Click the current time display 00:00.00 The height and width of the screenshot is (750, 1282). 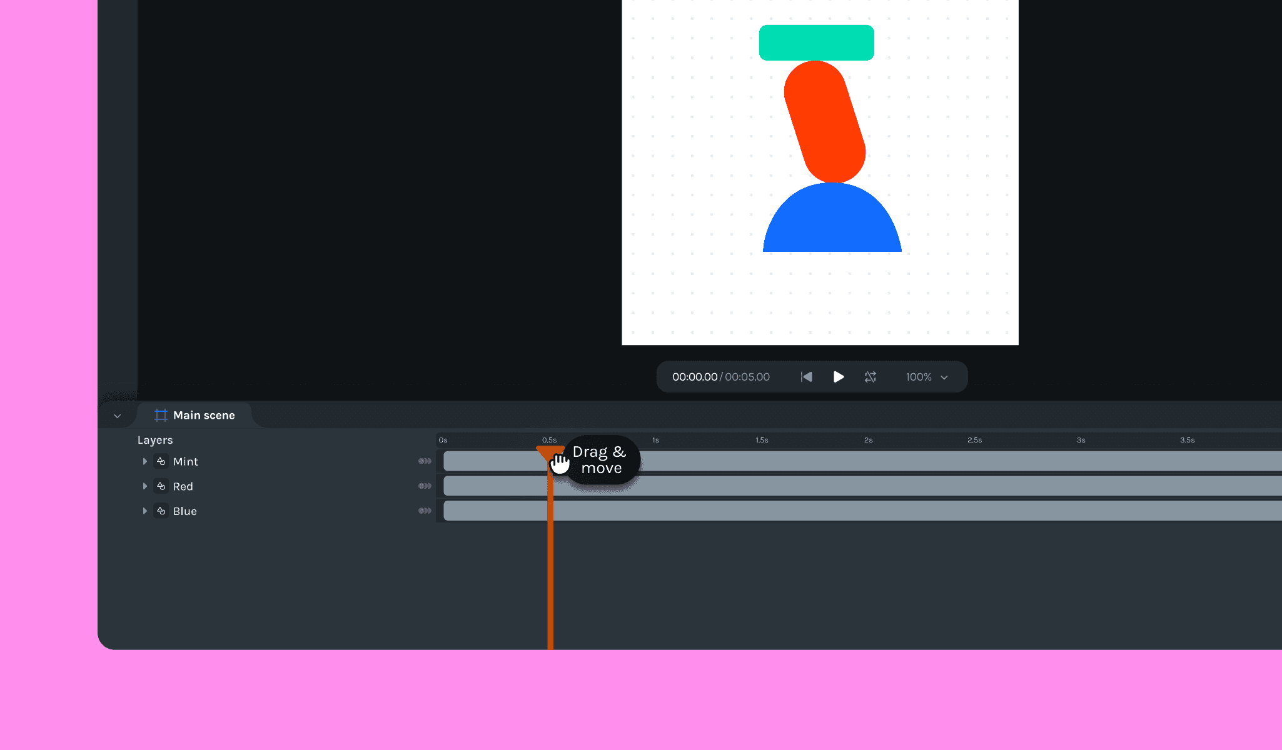(x=694, y=376)
